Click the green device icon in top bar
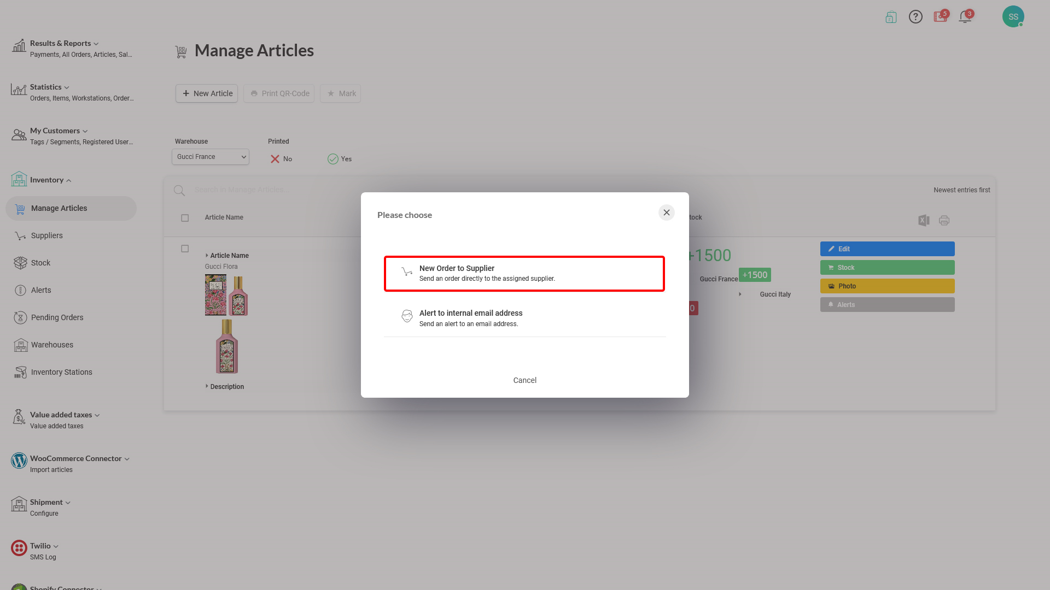The width and height of the screenshot is (1050, 590). tap(891, 17)
